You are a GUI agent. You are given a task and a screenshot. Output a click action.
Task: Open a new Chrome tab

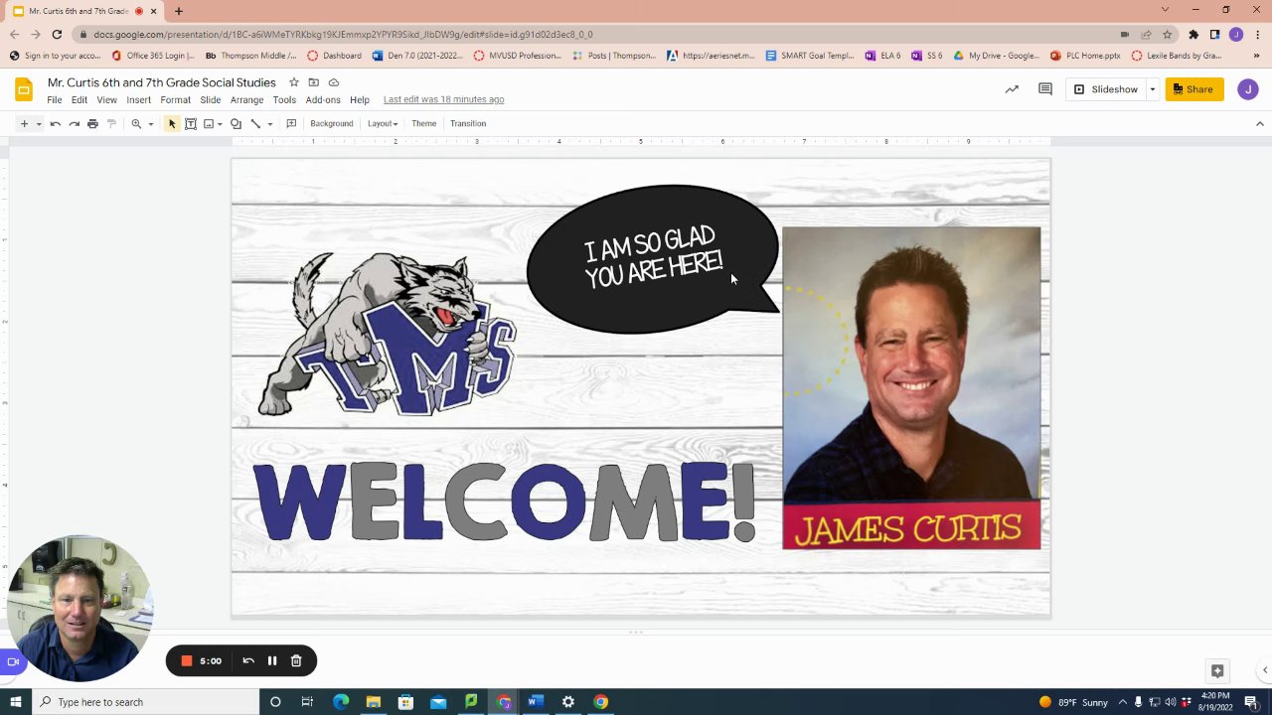pyautogui.click(x=179, y=11)
